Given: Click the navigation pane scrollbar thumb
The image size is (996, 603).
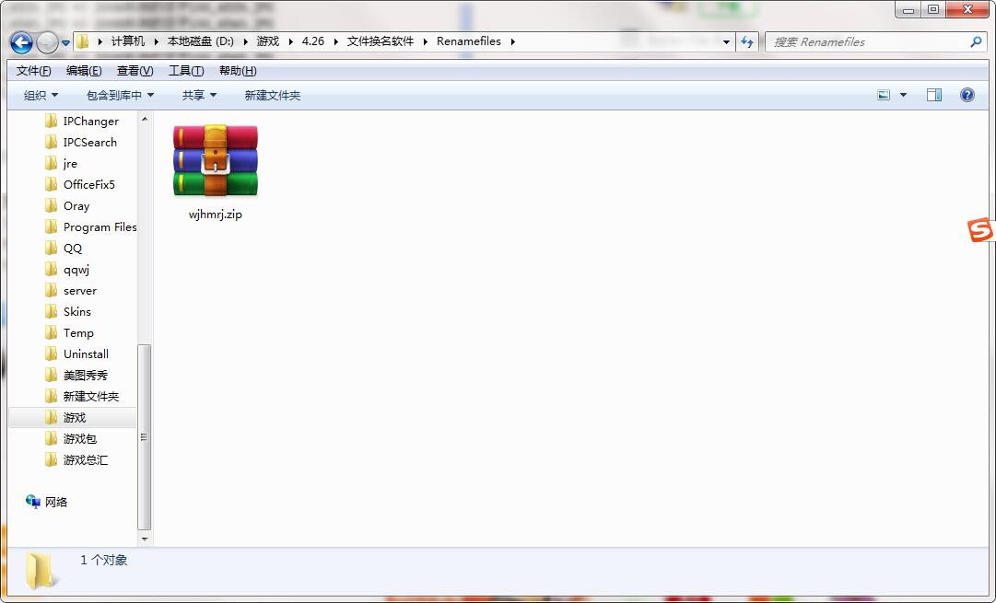Looking at the screenshot, I should (x=144, y=437).
